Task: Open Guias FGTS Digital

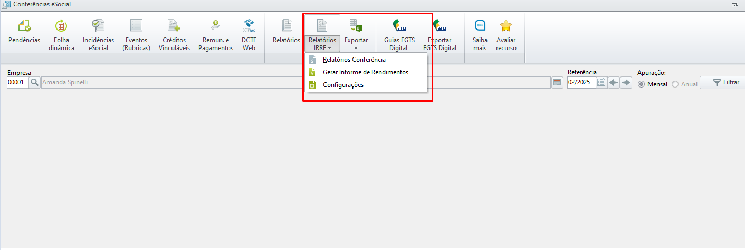Action: click(x=399, y=35)
